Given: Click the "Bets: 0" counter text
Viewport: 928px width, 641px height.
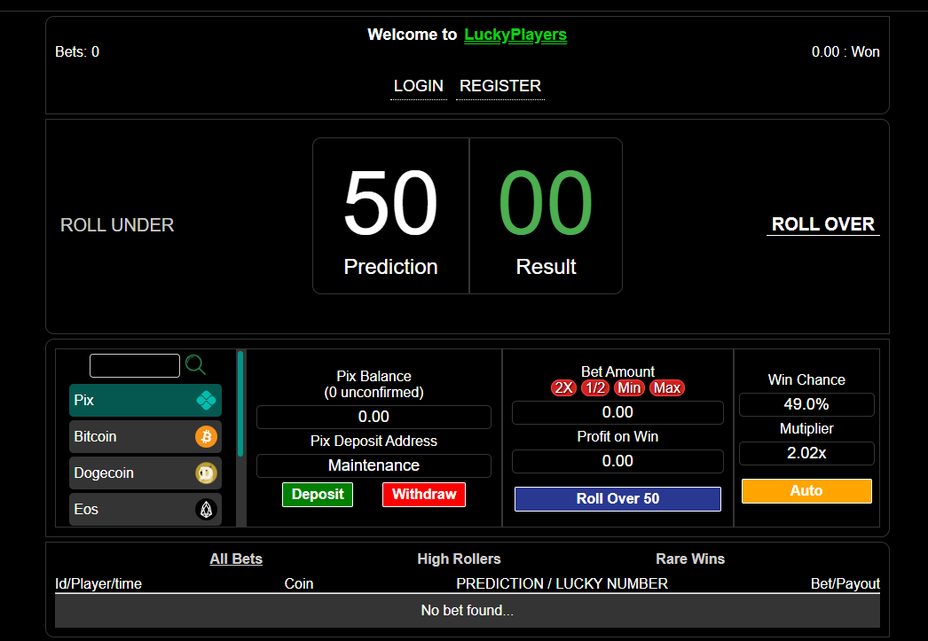Looking at the screenshot, I should point(77,52).
